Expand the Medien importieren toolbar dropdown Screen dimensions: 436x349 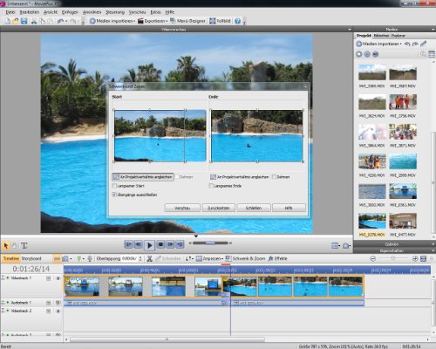(134, 21)
